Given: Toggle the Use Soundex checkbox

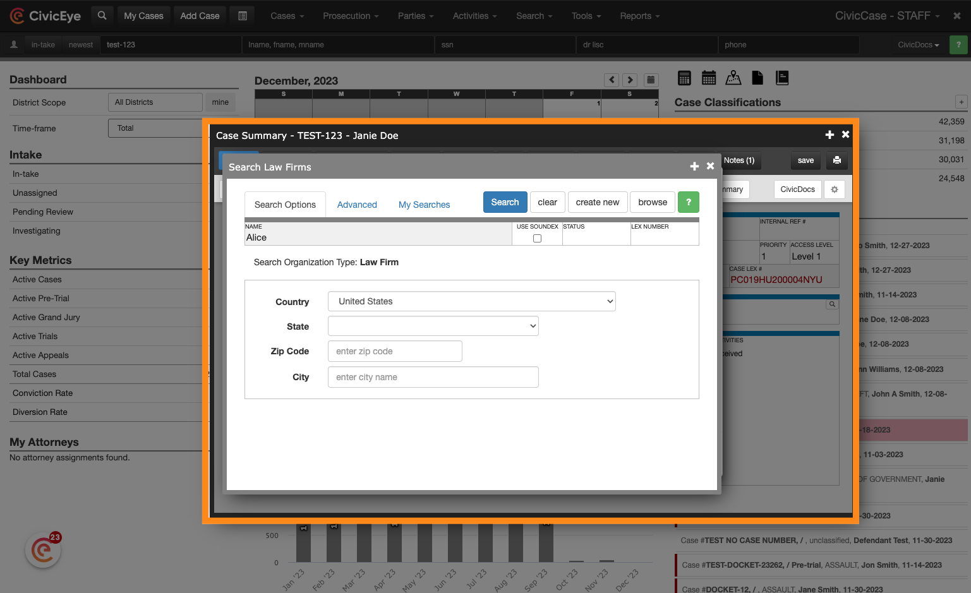Looking at the screenshot, I should click(x=537, y=238).
